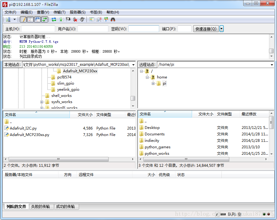Toggle synchronized browsing icon
Viewport: 277px width, 220px height.
tap(106, 19)
